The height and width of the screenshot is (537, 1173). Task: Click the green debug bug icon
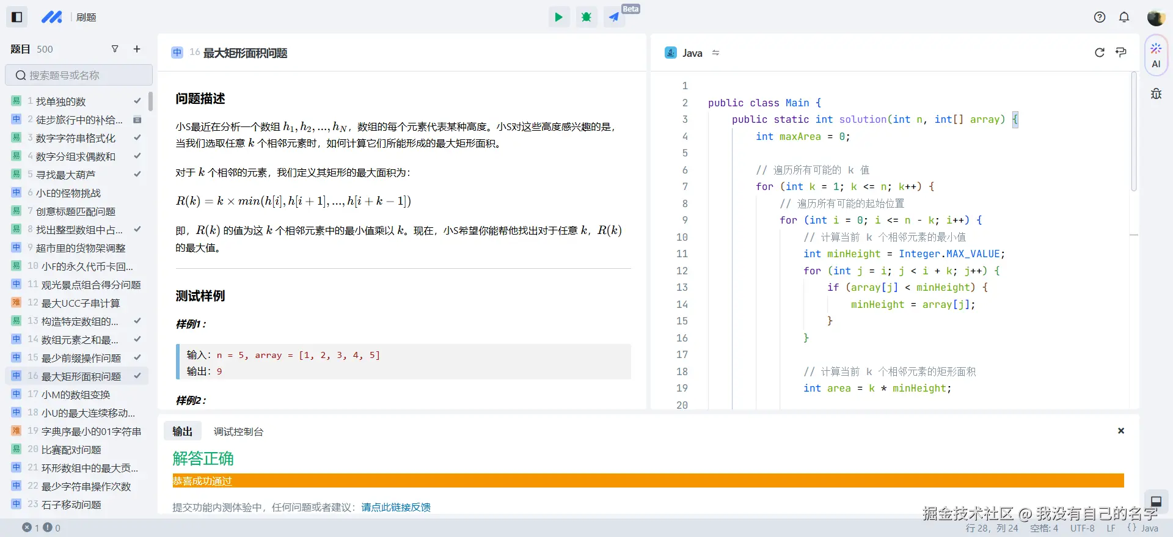(586, 17)
